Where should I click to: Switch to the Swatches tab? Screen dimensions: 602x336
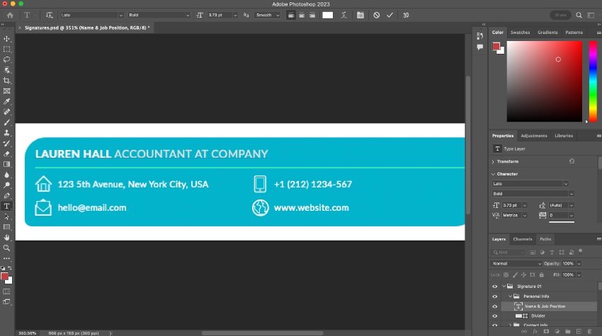click(520, 33)
